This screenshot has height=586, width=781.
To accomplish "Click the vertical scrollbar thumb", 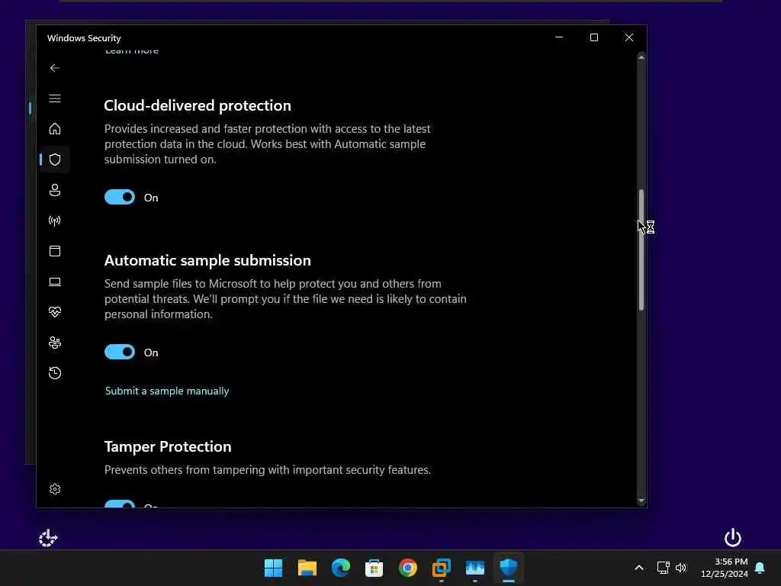I will [641, 250].
